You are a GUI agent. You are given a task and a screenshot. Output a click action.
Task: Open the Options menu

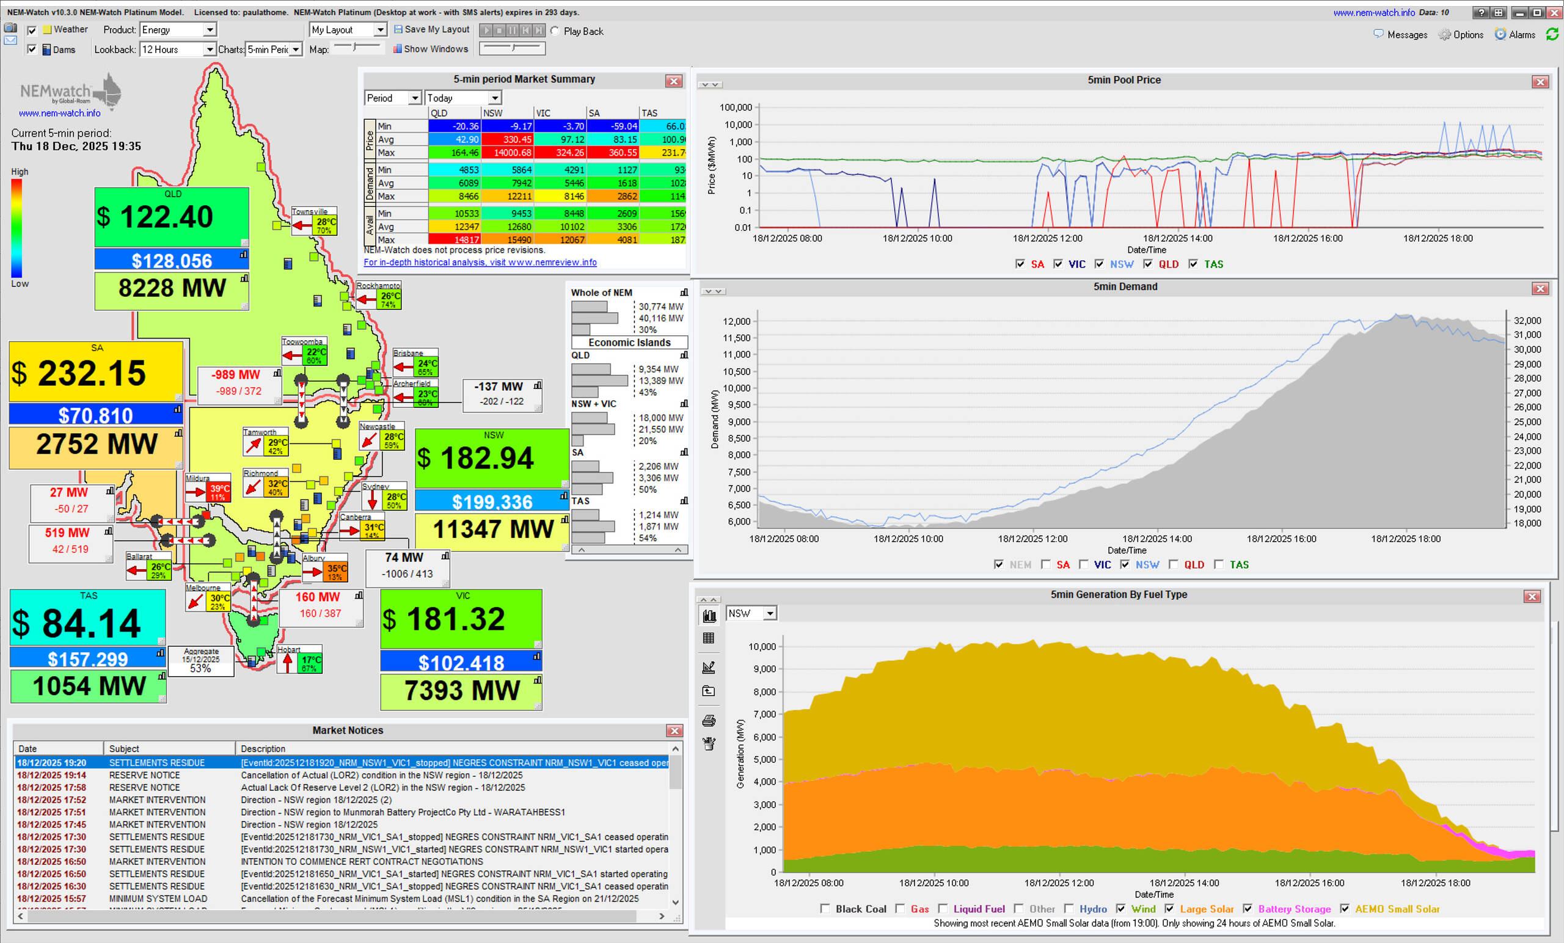coord(1461,34)
